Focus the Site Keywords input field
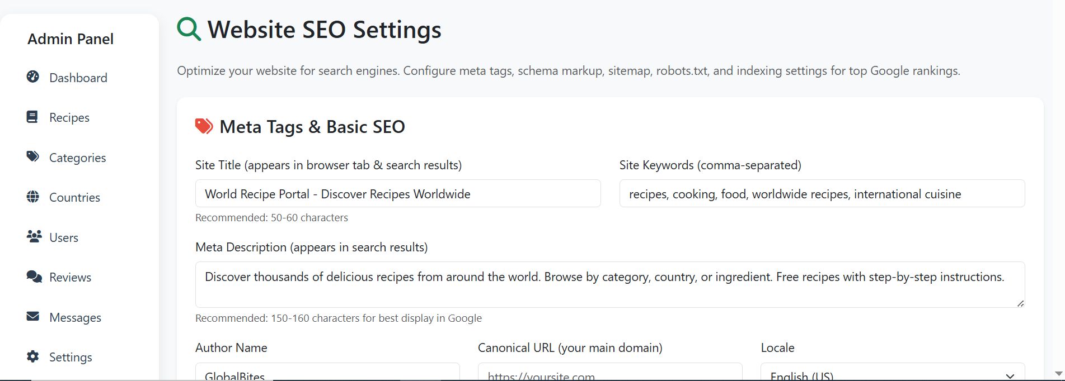 tap(822, 194)
